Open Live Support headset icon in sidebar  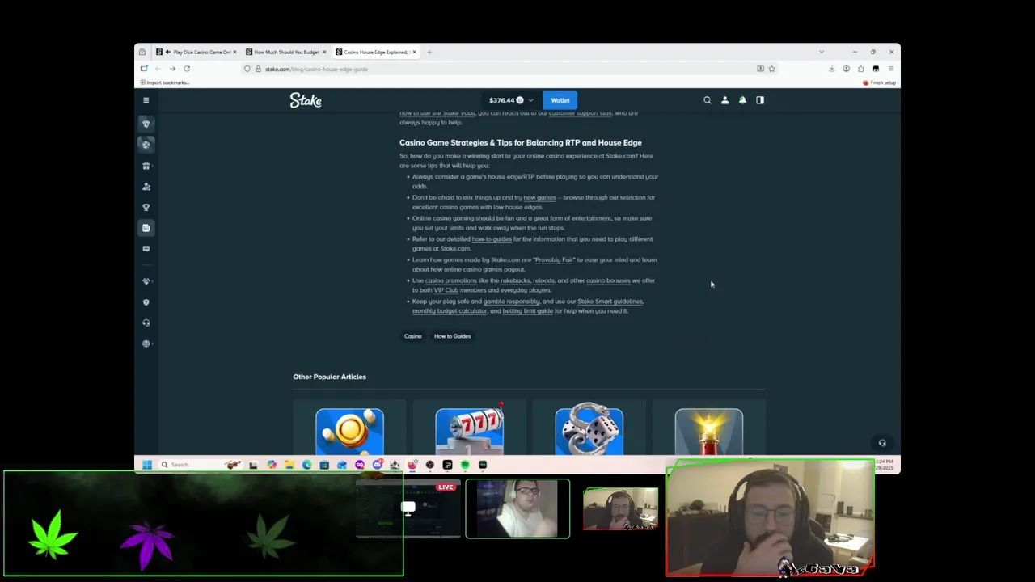(146, 323)
